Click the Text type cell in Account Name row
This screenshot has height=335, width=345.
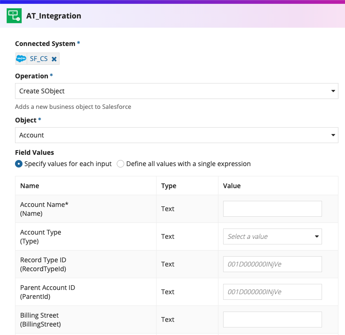pyautogui.click(x=168, y=209)
